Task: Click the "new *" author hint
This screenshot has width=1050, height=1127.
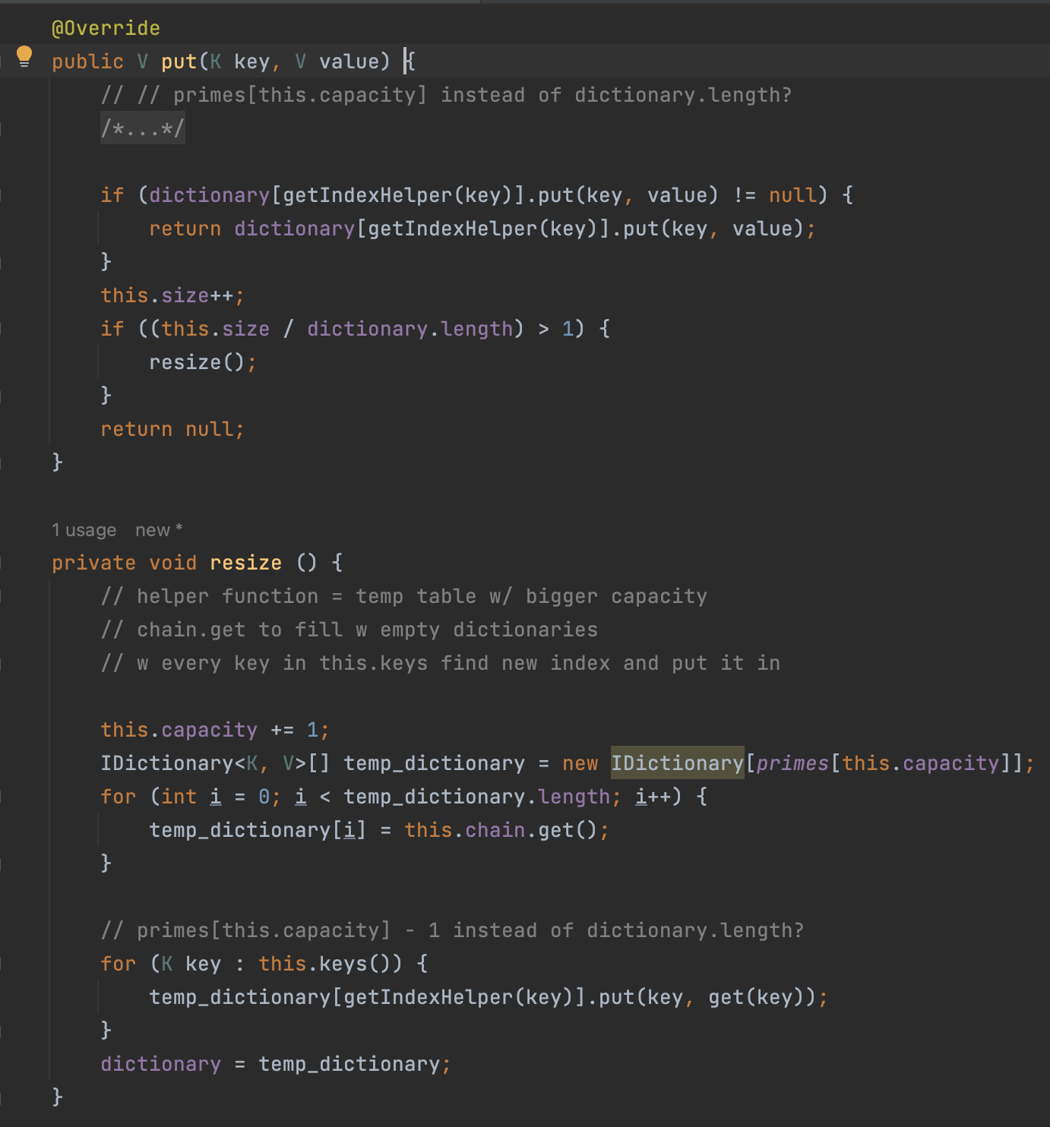Action: point(158,530)
